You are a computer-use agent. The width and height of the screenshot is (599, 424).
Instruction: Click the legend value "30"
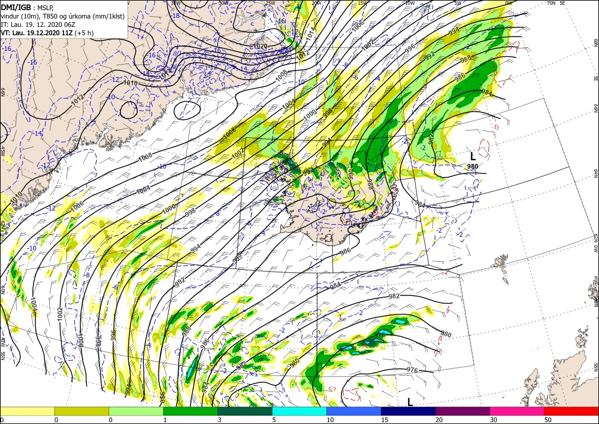pos(493,420)
